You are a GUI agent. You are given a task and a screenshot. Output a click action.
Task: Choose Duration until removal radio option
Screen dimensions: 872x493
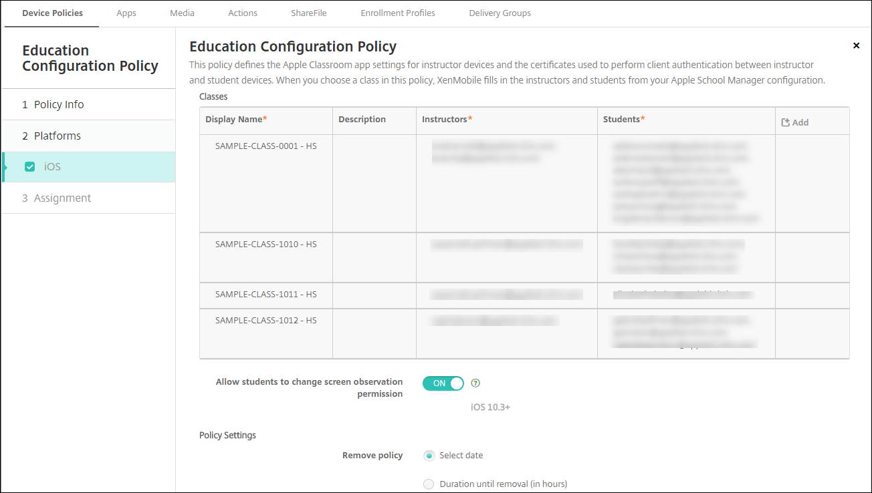click(429, 484)
